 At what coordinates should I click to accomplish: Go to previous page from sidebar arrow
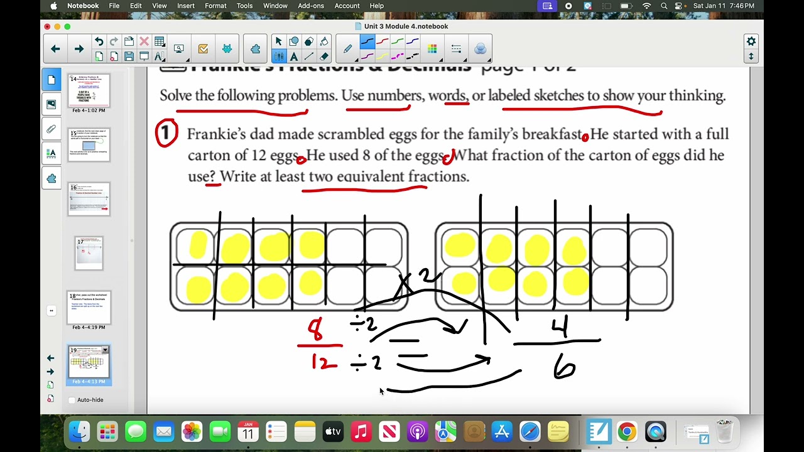(50, 358)
